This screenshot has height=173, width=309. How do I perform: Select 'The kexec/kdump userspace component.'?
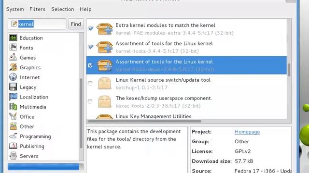[x=164, y=98]
